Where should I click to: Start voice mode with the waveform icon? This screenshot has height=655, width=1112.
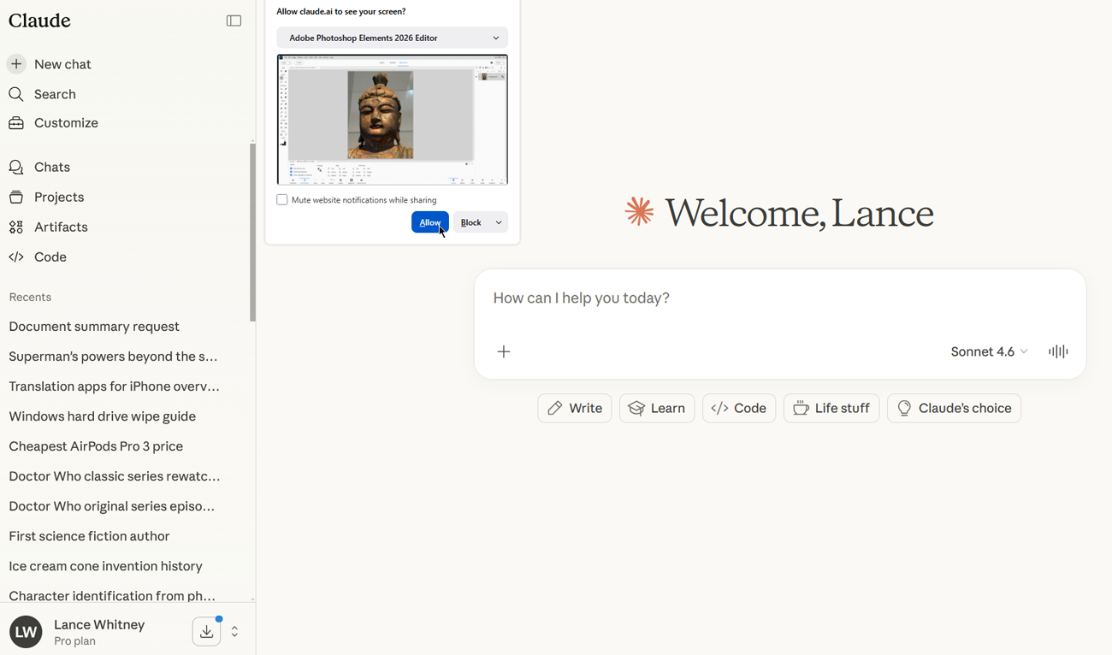coord(1058,351)
